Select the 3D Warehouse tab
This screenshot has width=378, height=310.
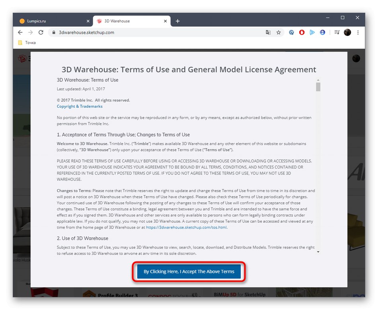coord(132,21)
